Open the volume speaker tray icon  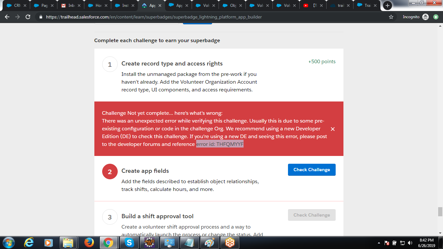(x=410, y=243)
